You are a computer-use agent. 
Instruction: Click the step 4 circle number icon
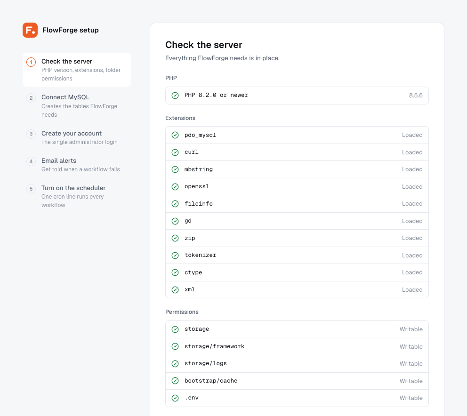(31, 161)
